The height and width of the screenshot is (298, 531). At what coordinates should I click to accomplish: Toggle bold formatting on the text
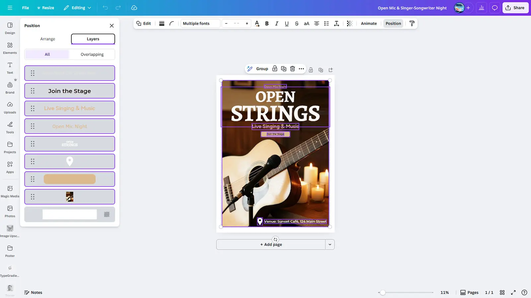pos(266,24)
